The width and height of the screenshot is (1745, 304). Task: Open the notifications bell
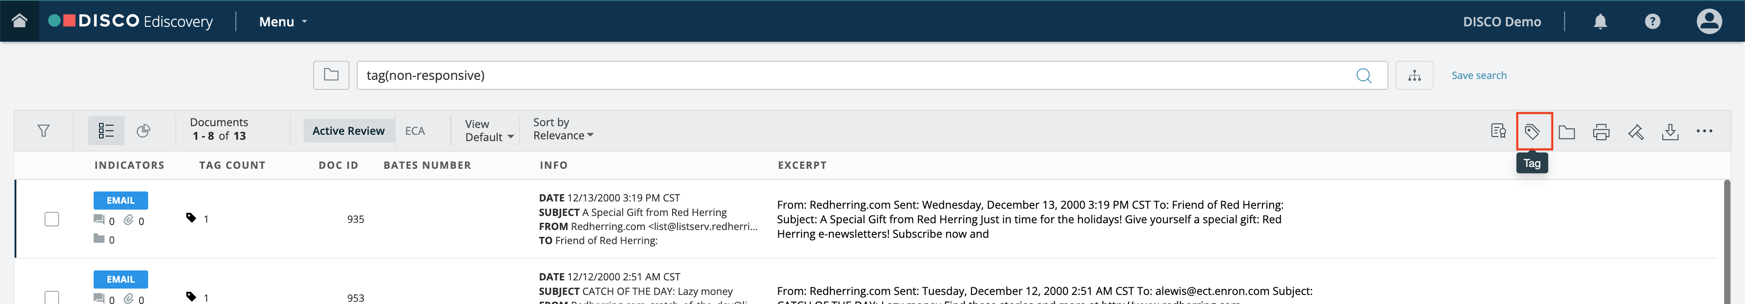coord(1600,22)
